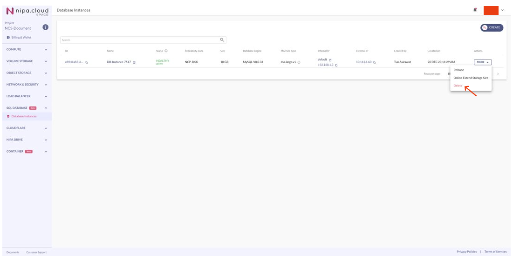Image resolution: width=513 pixels, height=260 pixels.
Task: Expand the NETWORK & SECURITY section
Action: pos(46,85)
